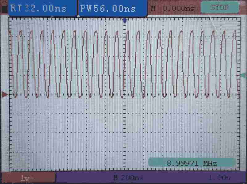Click the green trigger level arrow
Viewport: 247px width, 184px height.
point(243,75)
